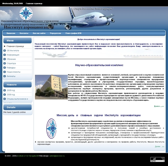Click Далее link under mission section
The width and height of the screenshot is (168, 166).
(x=160, y=146)
